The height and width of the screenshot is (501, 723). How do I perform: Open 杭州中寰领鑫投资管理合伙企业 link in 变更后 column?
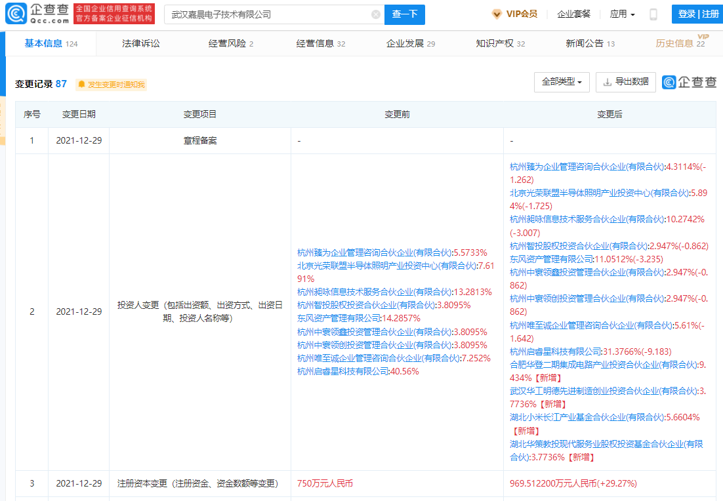pyautogui.click(x=587, y=272)
